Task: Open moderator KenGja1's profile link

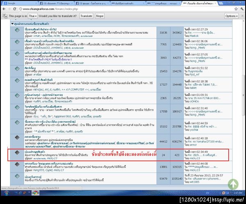Action: (x=39, y=90)
